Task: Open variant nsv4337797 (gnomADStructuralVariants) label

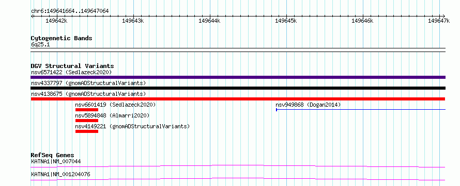Action: (x=88, y=83)
